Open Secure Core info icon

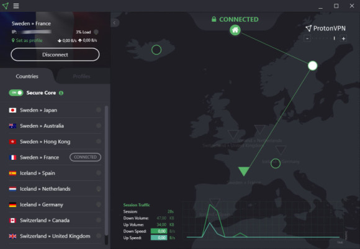pos(61,93)
